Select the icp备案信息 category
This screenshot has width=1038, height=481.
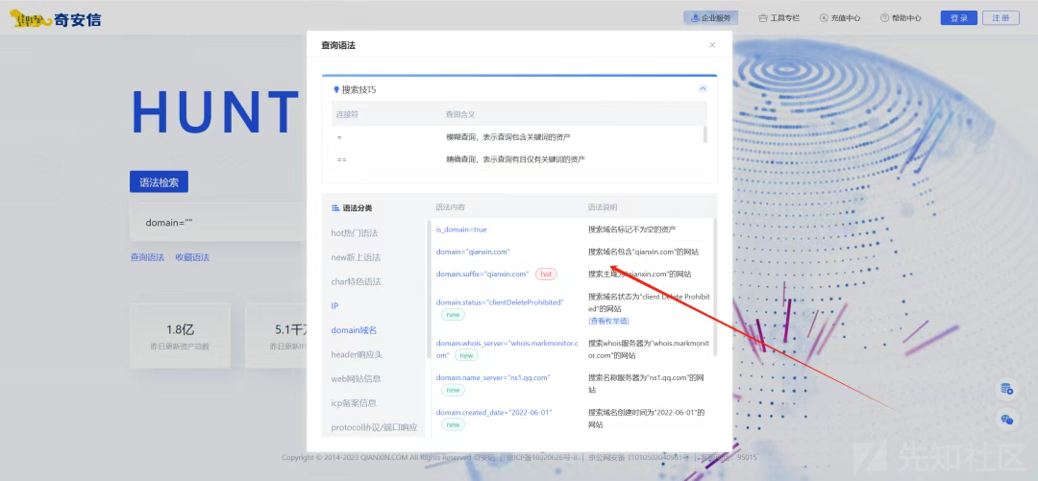pos(354,402)
